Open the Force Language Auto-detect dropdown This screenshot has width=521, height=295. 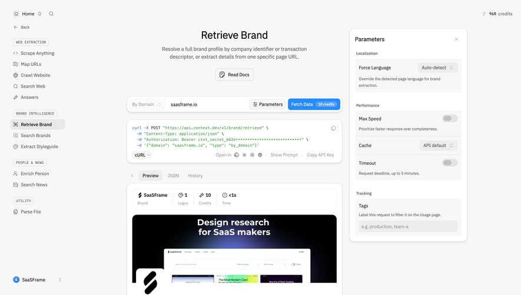click(437, 68)
